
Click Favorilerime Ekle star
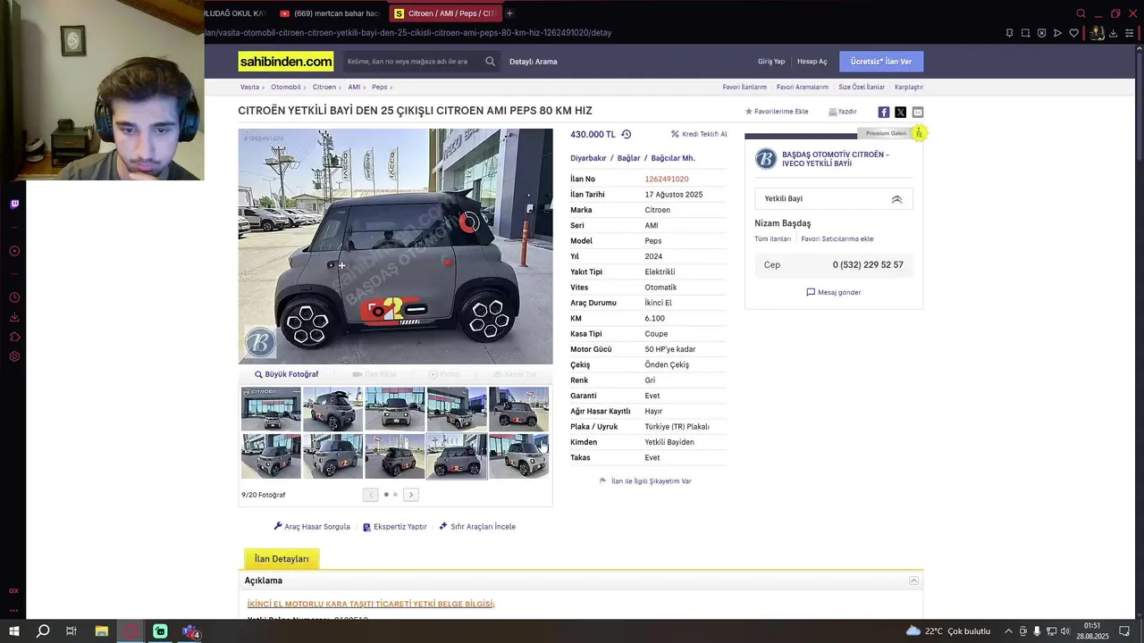[777, 112]
